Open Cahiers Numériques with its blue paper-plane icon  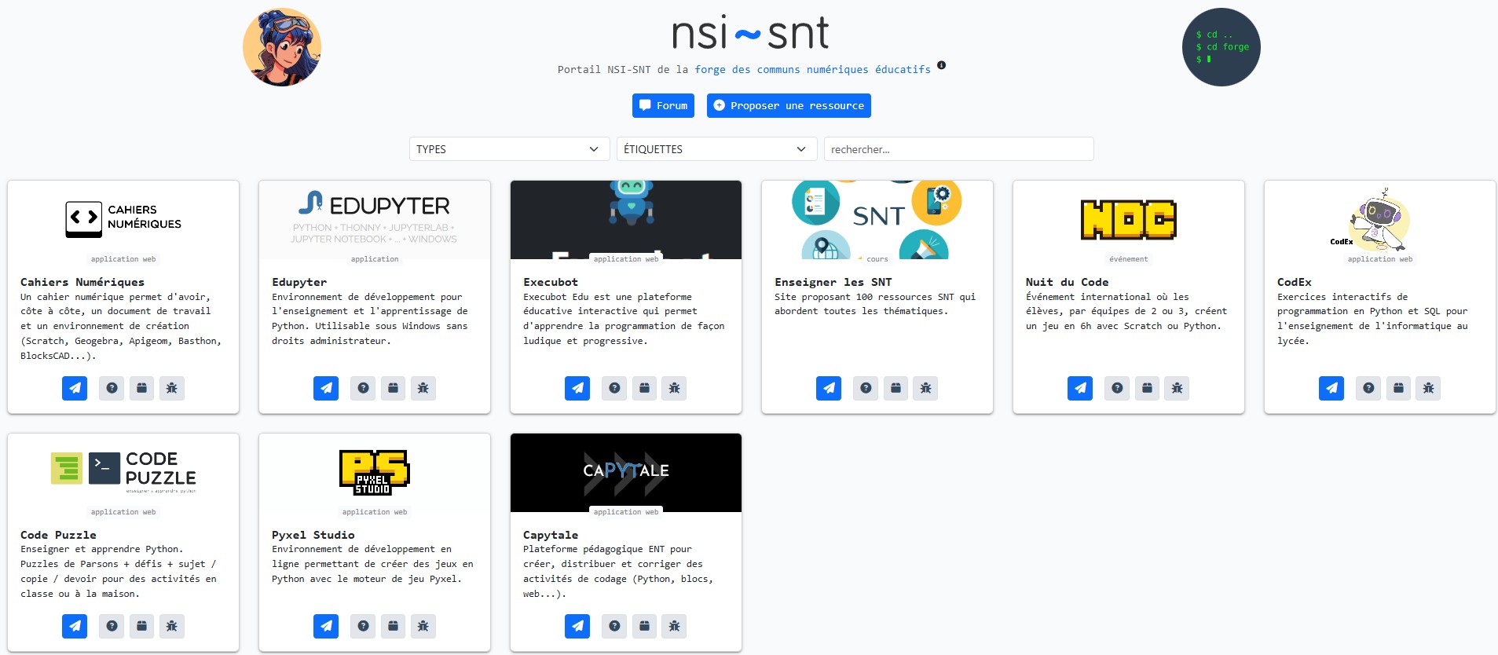[75, 388]
